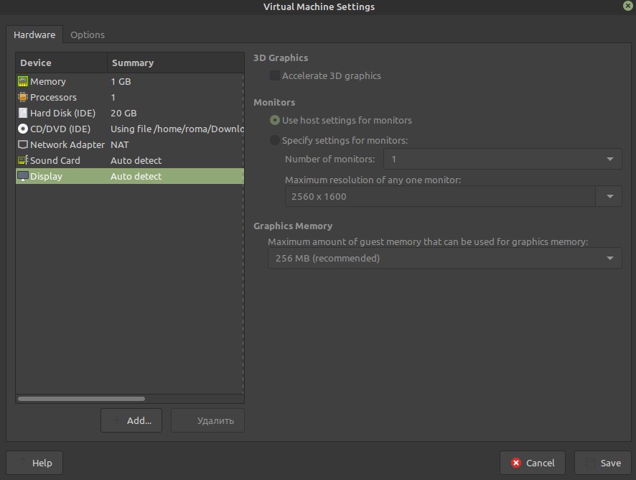Click the 2560 x 1600 resolution field

440,197
